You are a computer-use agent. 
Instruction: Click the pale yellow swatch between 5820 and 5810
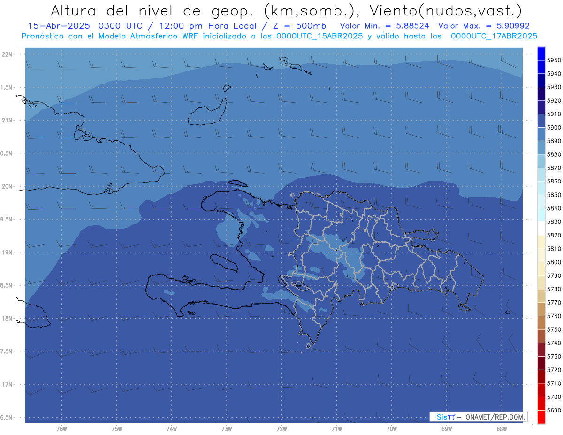pos(541,242)
